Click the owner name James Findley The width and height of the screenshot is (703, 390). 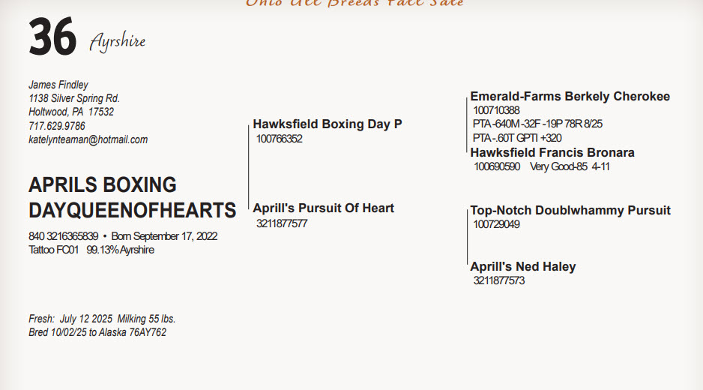[x=58, y=85]
